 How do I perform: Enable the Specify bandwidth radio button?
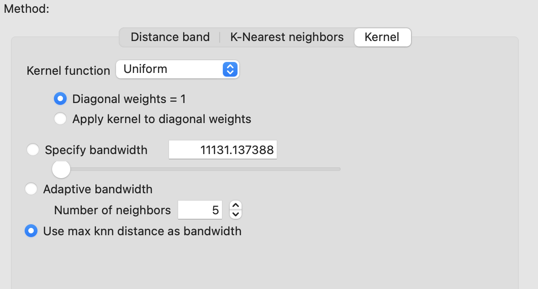pos(33,150)
